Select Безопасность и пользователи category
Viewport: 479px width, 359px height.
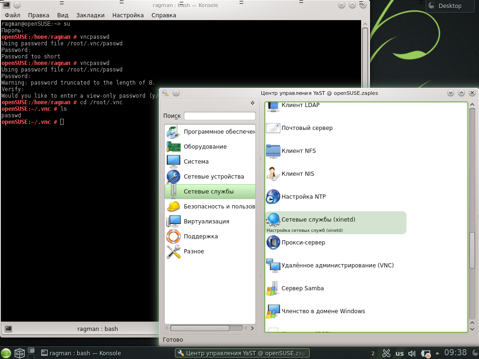pyautogui.click(x=219, y=207)
